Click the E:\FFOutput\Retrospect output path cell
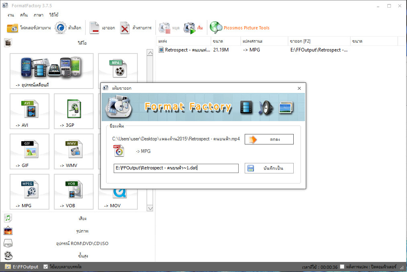The image size is (407, 272). click(319, 49)
